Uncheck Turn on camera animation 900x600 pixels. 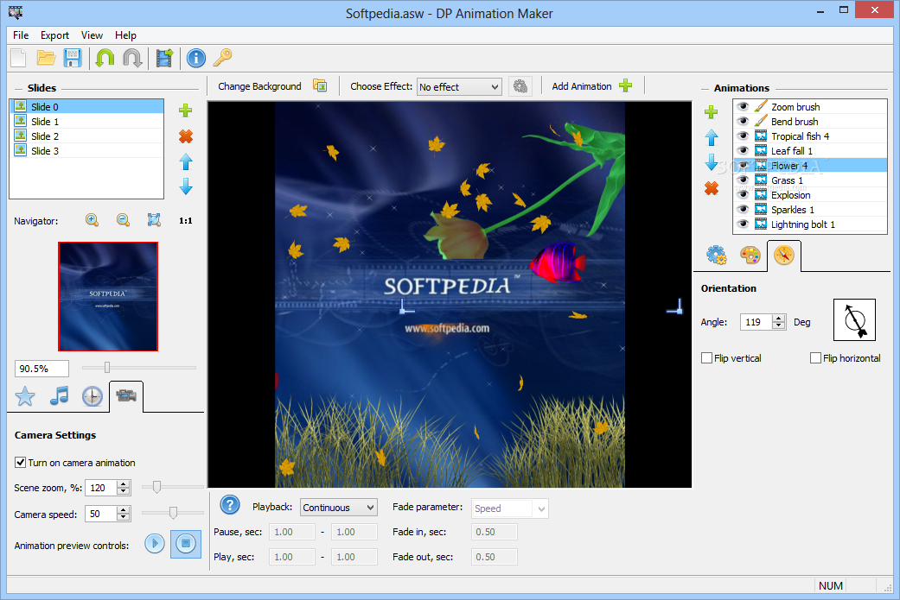(20, 462)
